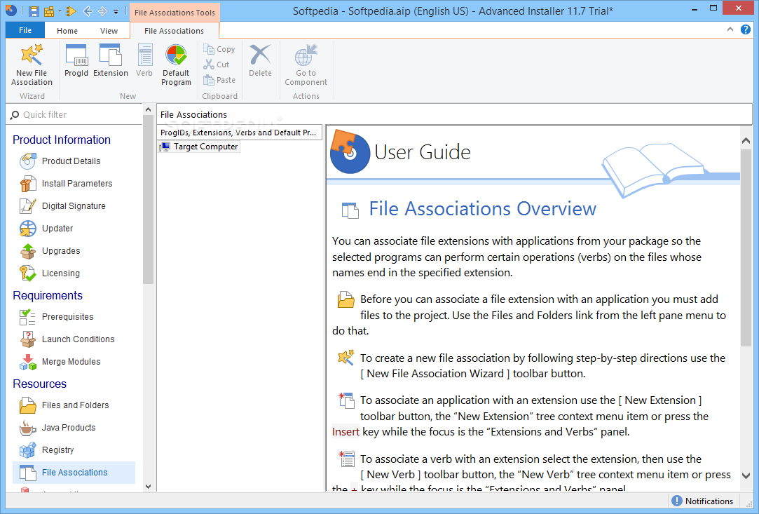Click the "User Guide" title text
Viewport: 759px width, 514px height.
tap(423, 152)
